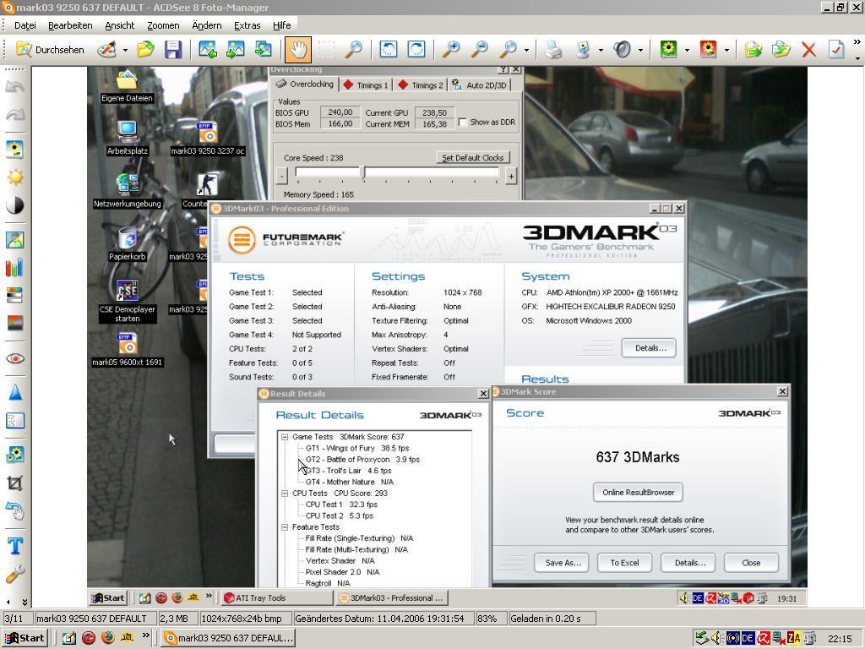Rotate the image clockwise

(x=416, y=50)
